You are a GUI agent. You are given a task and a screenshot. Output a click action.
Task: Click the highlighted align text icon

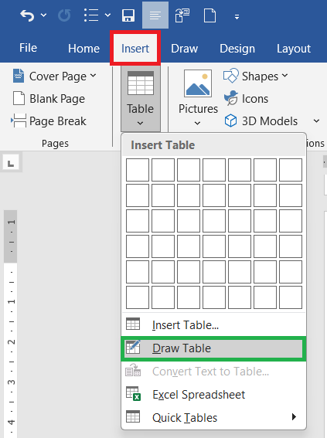[155, 15]
